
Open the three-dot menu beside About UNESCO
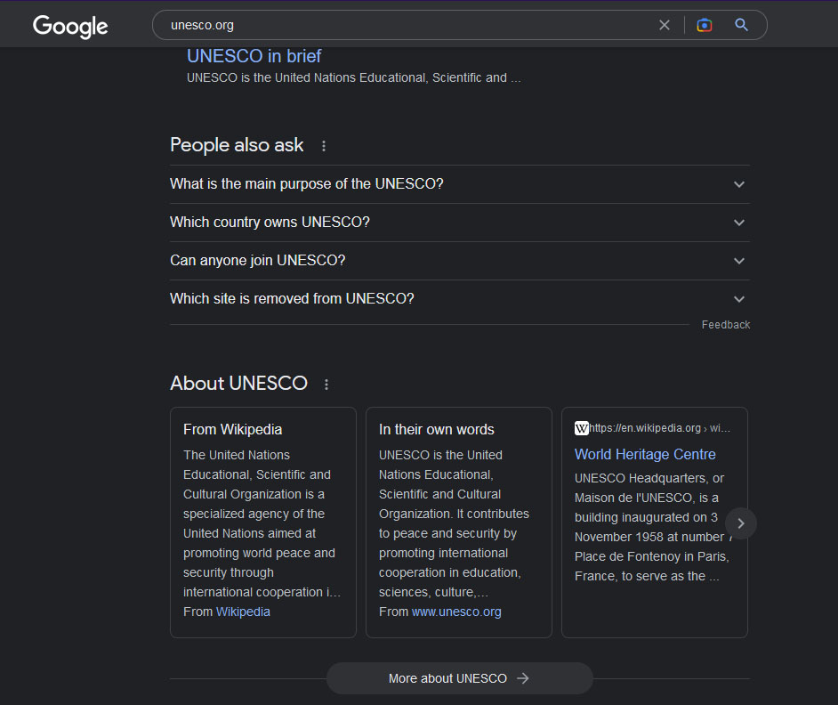coord(326,384)
